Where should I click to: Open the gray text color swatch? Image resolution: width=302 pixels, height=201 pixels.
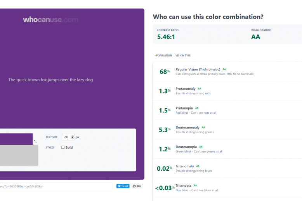click(19, 156)
